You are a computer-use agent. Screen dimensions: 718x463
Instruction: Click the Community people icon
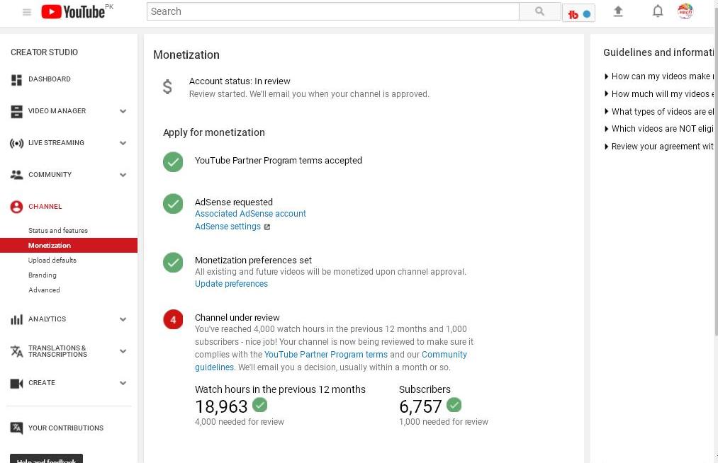point(16,175)
